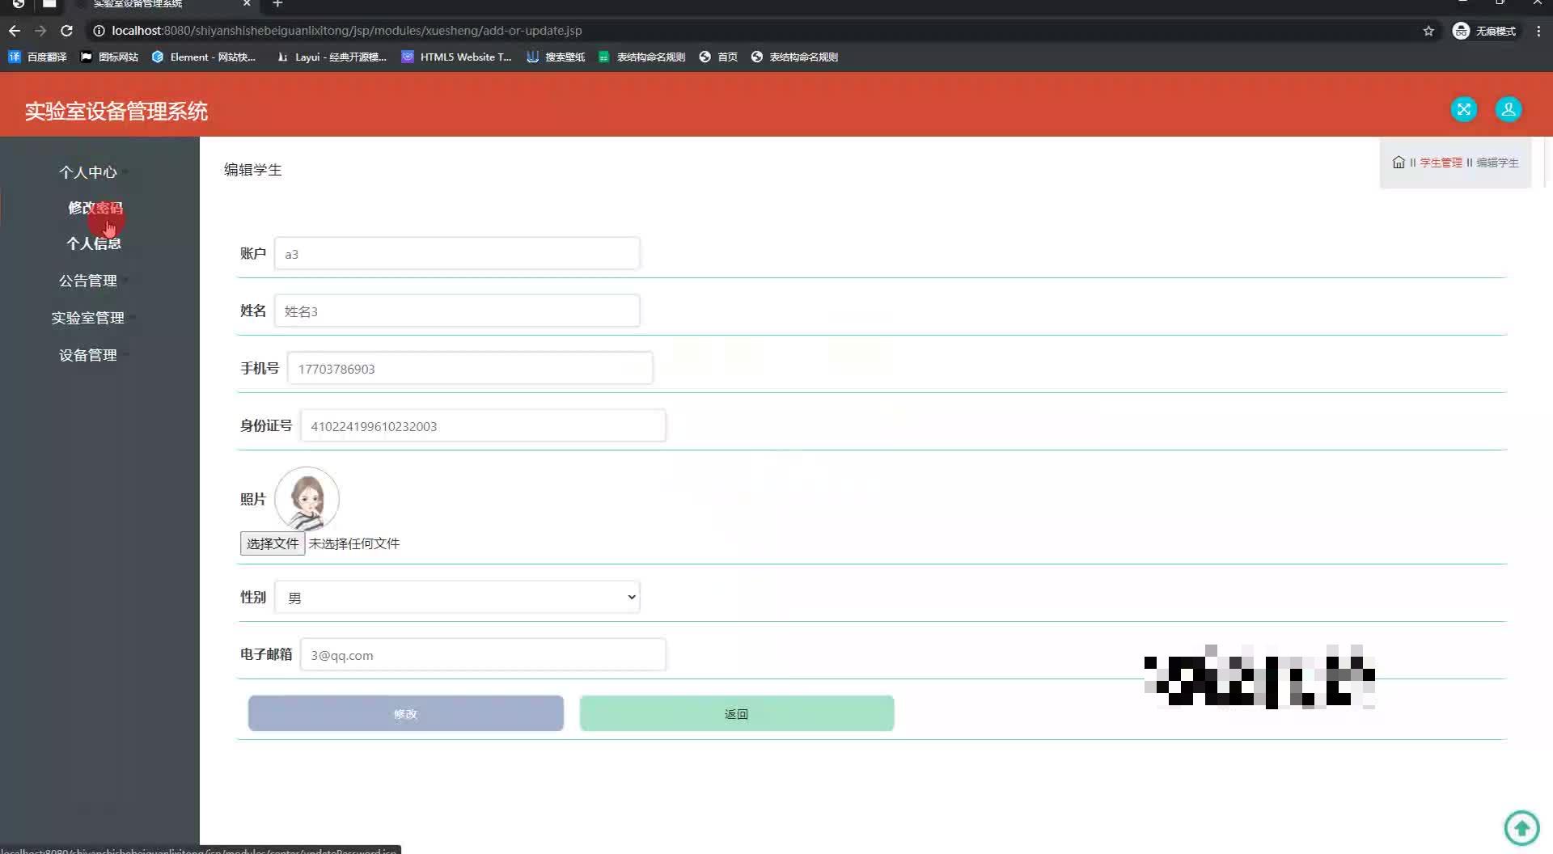Click browser forward arrow
Viewport: 1553px width, 854px height.
40,31
